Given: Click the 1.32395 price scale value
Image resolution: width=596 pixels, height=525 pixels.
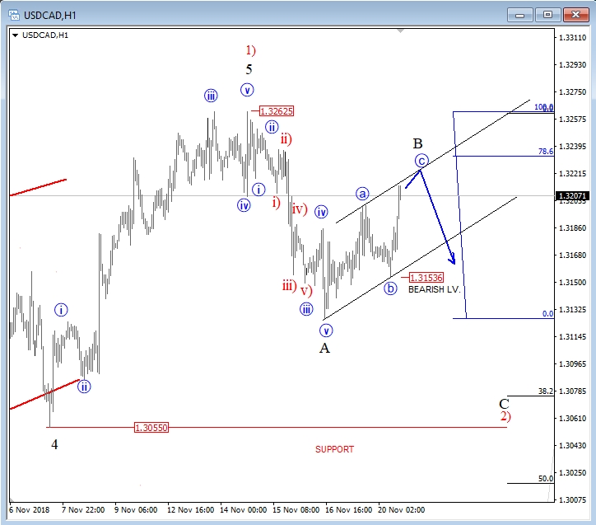Looking at the screenshot, I should [572, 147].
